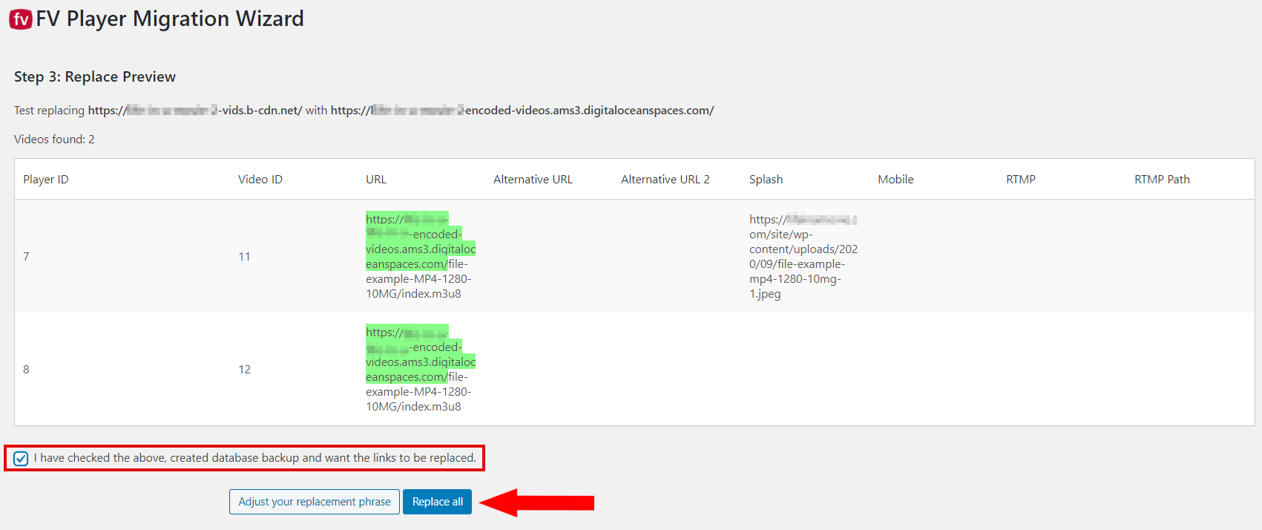Untick the database backup confirmation checkbox
Screen dimensions: 1262x530
point(21,459)
